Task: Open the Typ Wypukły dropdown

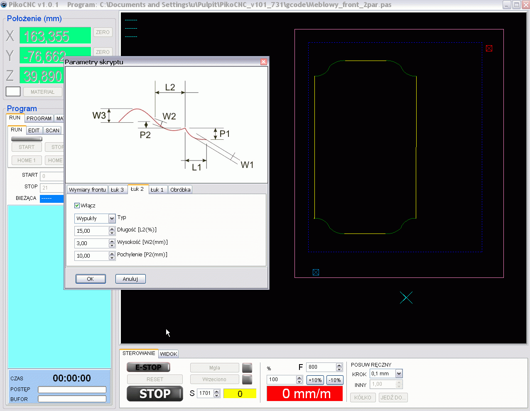Action: point(112,218)
